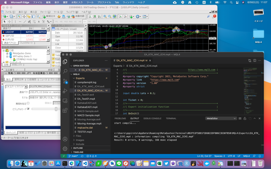Click MetaTrader search magnifier icon
This screenshot has width=271, height=169.
coord(209,16)
